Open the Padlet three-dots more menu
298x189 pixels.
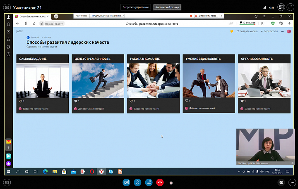(282, 31)
